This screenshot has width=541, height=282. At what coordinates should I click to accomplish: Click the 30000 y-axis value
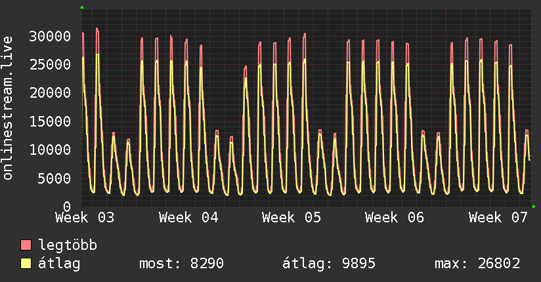tap(50, 36)
